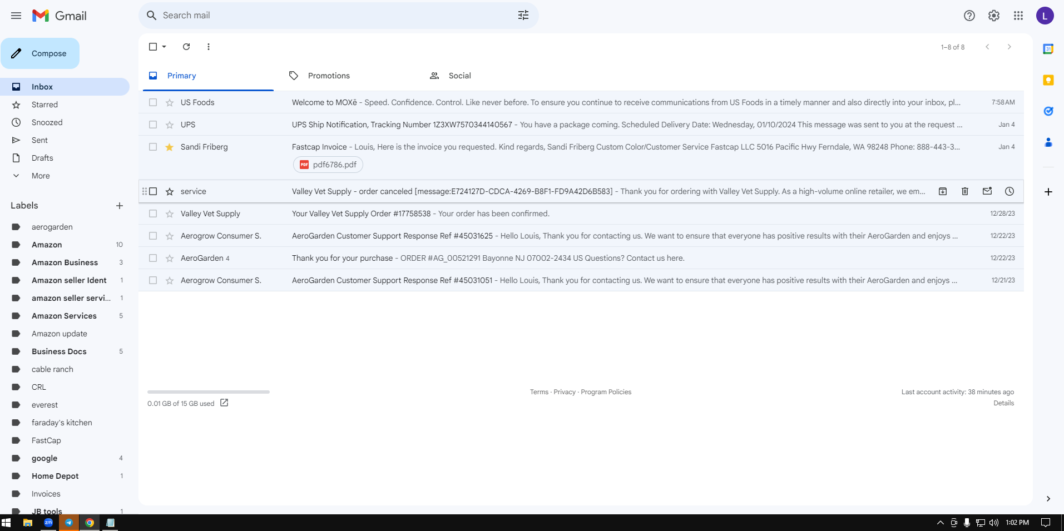Select the service email checkbox
This screenshot has height=531, width=1064.
[153, 191]
